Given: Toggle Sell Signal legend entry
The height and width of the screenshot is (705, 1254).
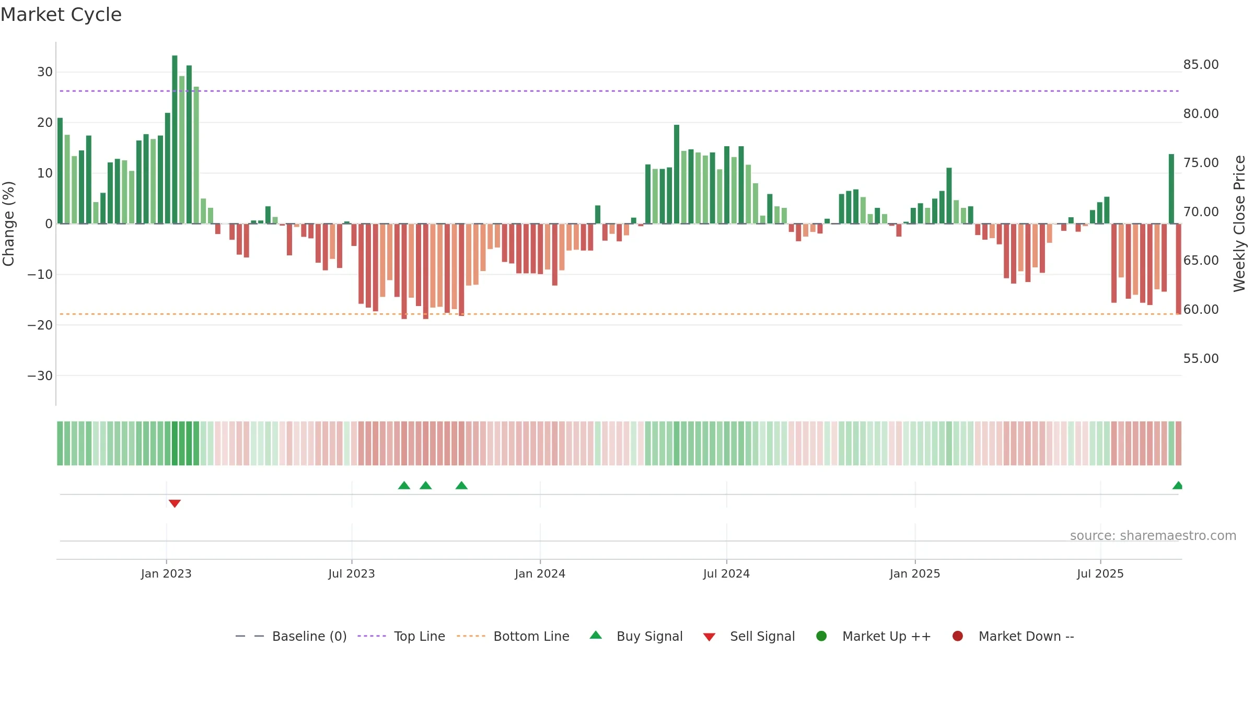Looking at the screenshot, I should (749, 636).
